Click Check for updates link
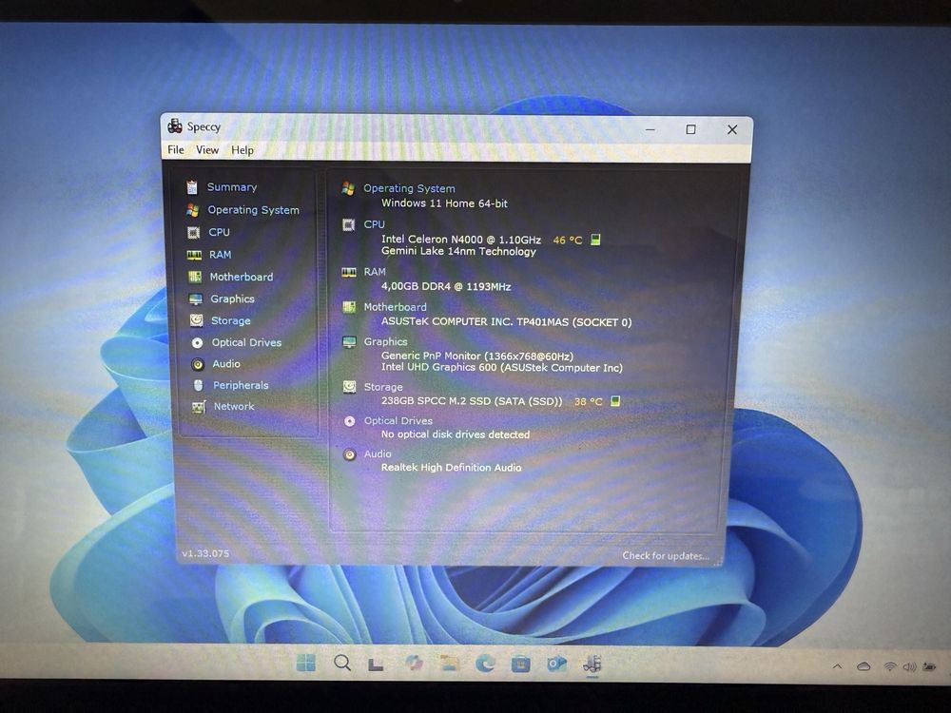Screen dimensions: 951x713 pos(666,555)
